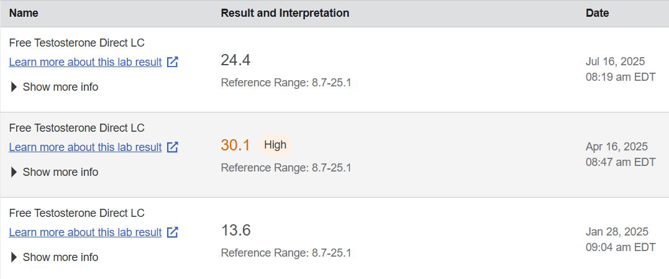This screenshot has width=669, height=279.
Task: Open Learn more link for the High result
Action: tap(85, 147)
